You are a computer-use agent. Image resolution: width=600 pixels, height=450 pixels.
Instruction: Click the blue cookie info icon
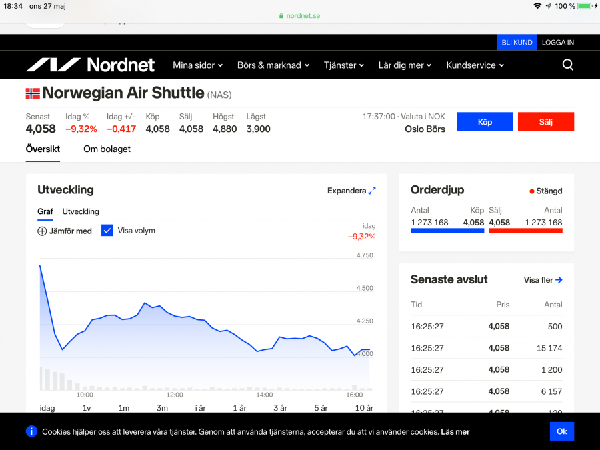point(31,431)
